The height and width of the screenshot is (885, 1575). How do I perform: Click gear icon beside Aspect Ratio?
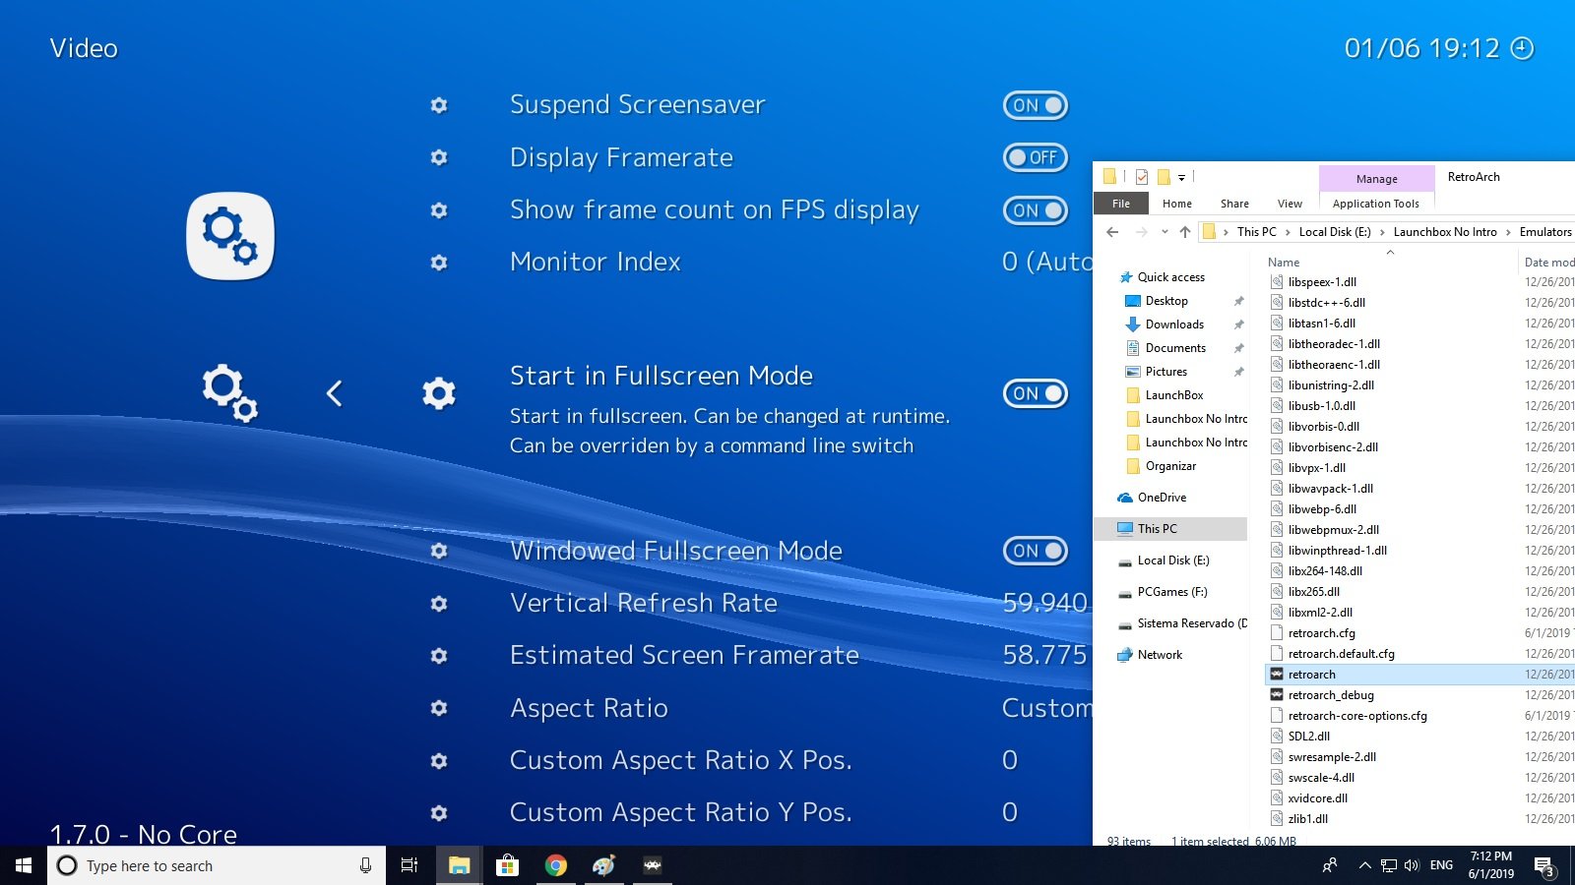pos(439,708)
